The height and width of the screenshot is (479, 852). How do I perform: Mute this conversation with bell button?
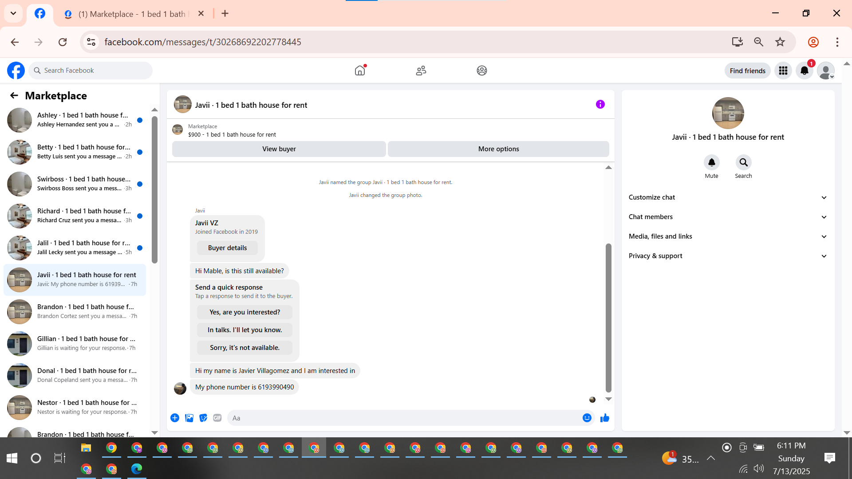click(711, 163)
